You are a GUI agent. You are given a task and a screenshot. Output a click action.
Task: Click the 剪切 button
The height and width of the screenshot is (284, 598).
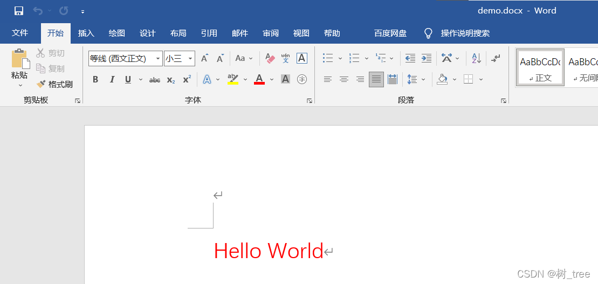pos(50,53)
